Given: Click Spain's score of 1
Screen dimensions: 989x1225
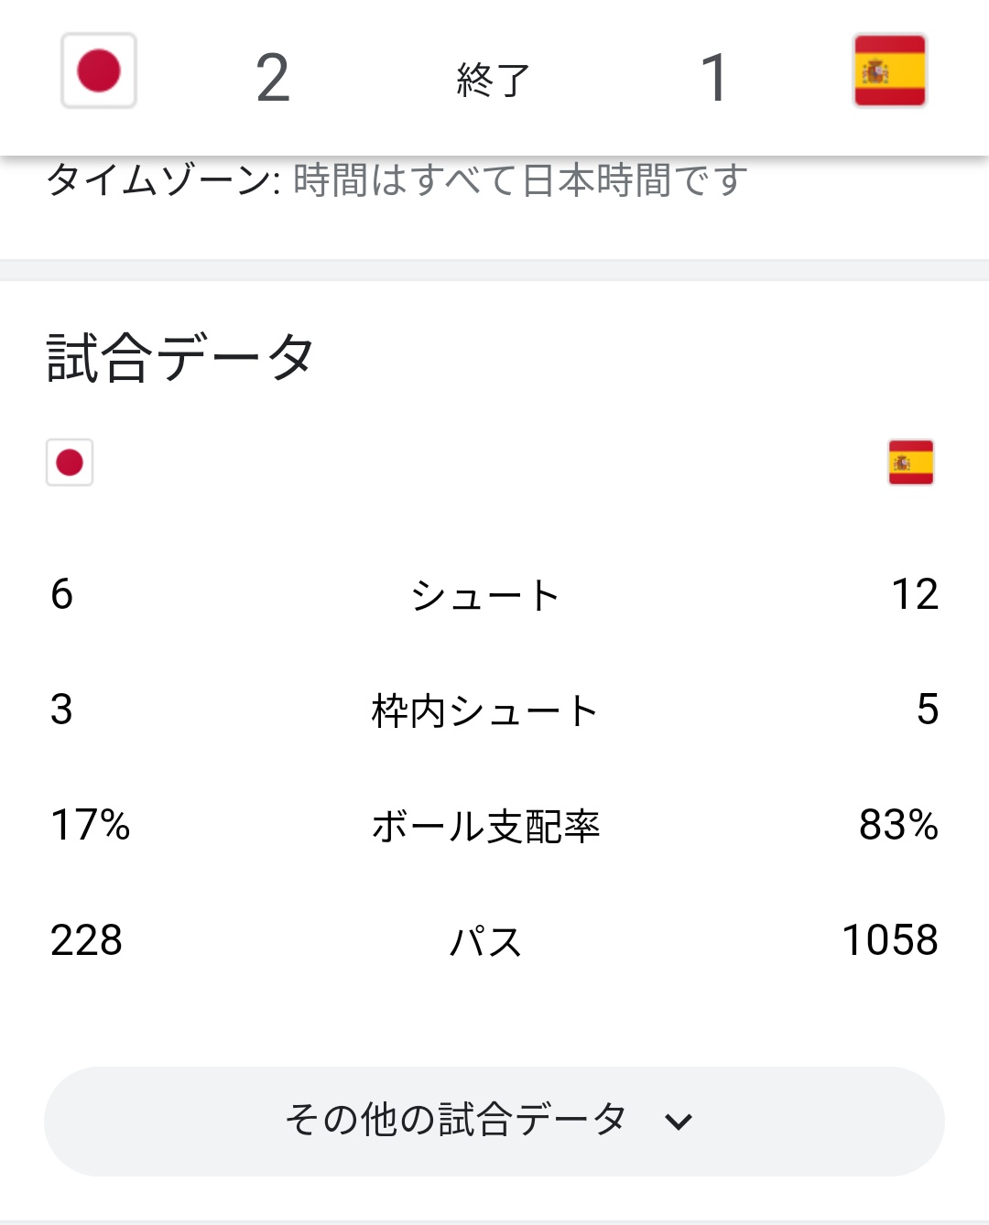Looking at the screenshot, I should coord(714,78).
